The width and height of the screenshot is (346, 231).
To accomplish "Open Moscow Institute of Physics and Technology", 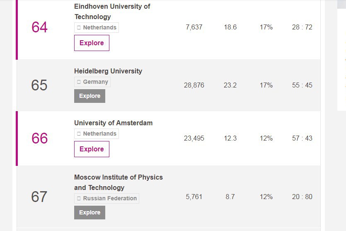I will (118, 182).
